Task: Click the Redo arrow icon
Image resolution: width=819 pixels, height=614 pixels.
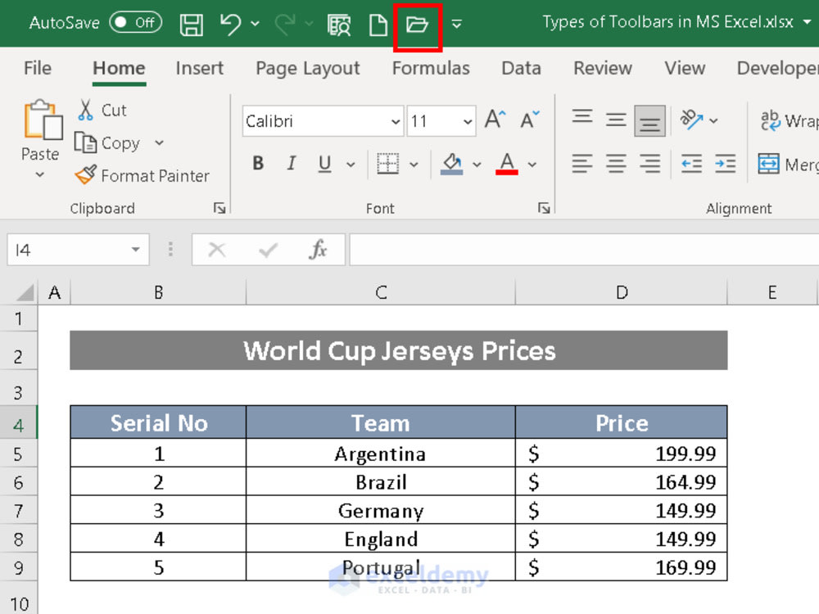Action: coord(285,24)
